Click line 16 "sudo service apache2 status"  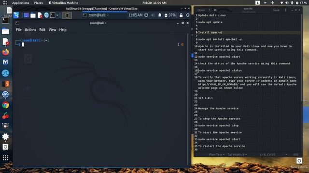[x=220, y=71]
